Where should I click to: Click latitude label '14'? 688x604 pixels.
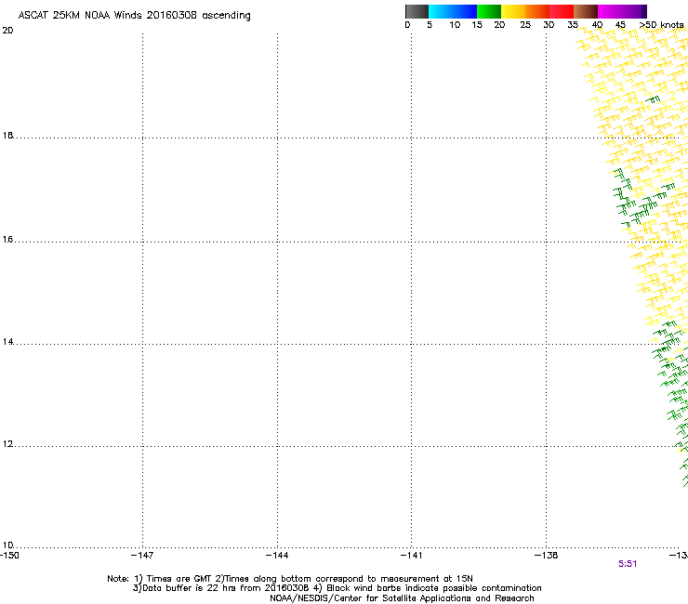7,342
